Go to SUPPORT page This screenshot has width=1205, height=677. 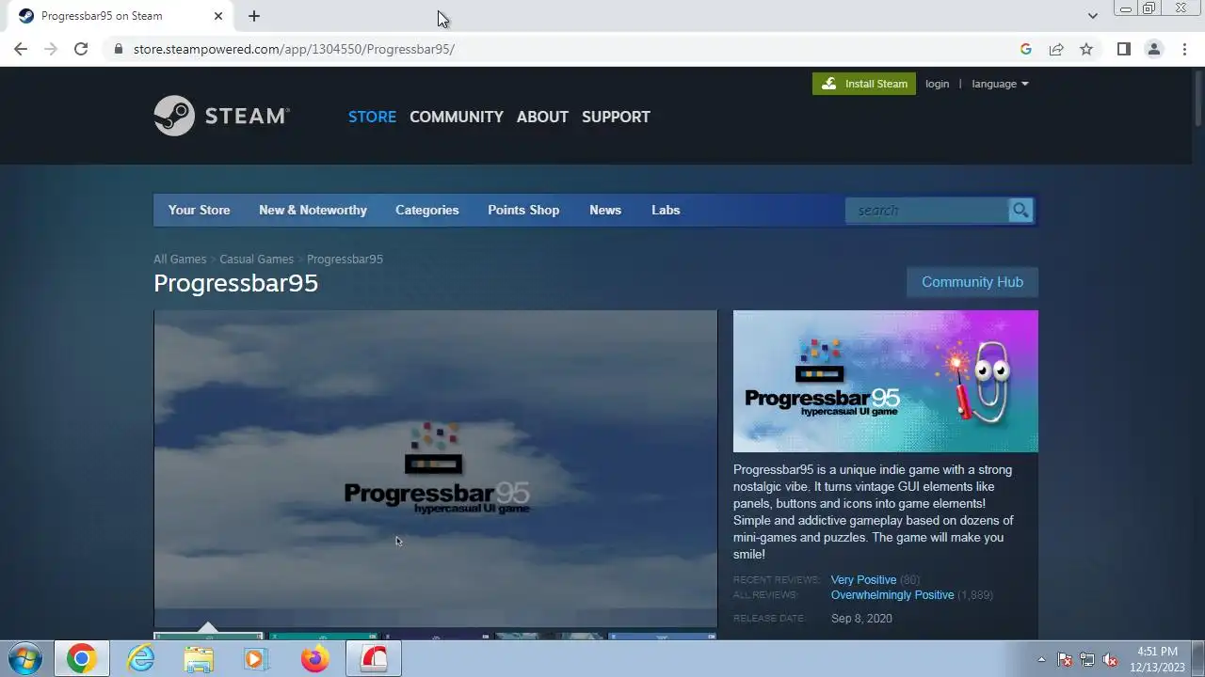616,117
